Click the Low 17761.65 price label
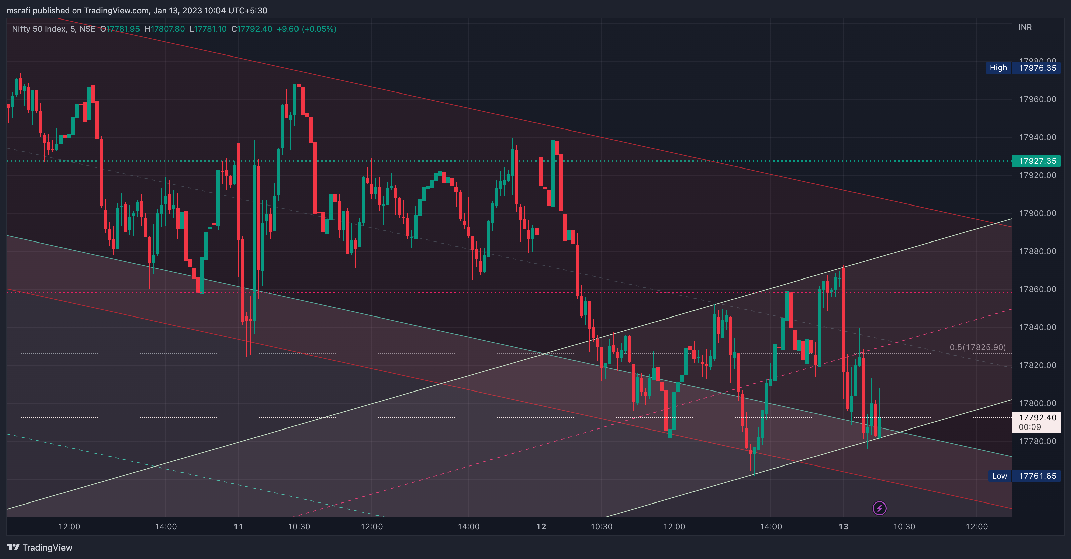Screen dimensions: 1071x559 click(1024, 476)
